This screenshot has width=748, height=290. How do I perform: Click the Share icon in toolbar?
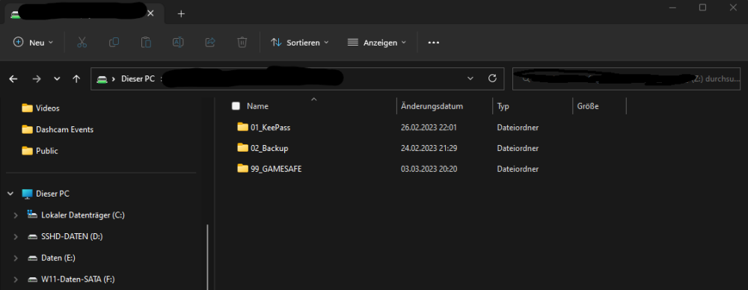tap(210, 43)
